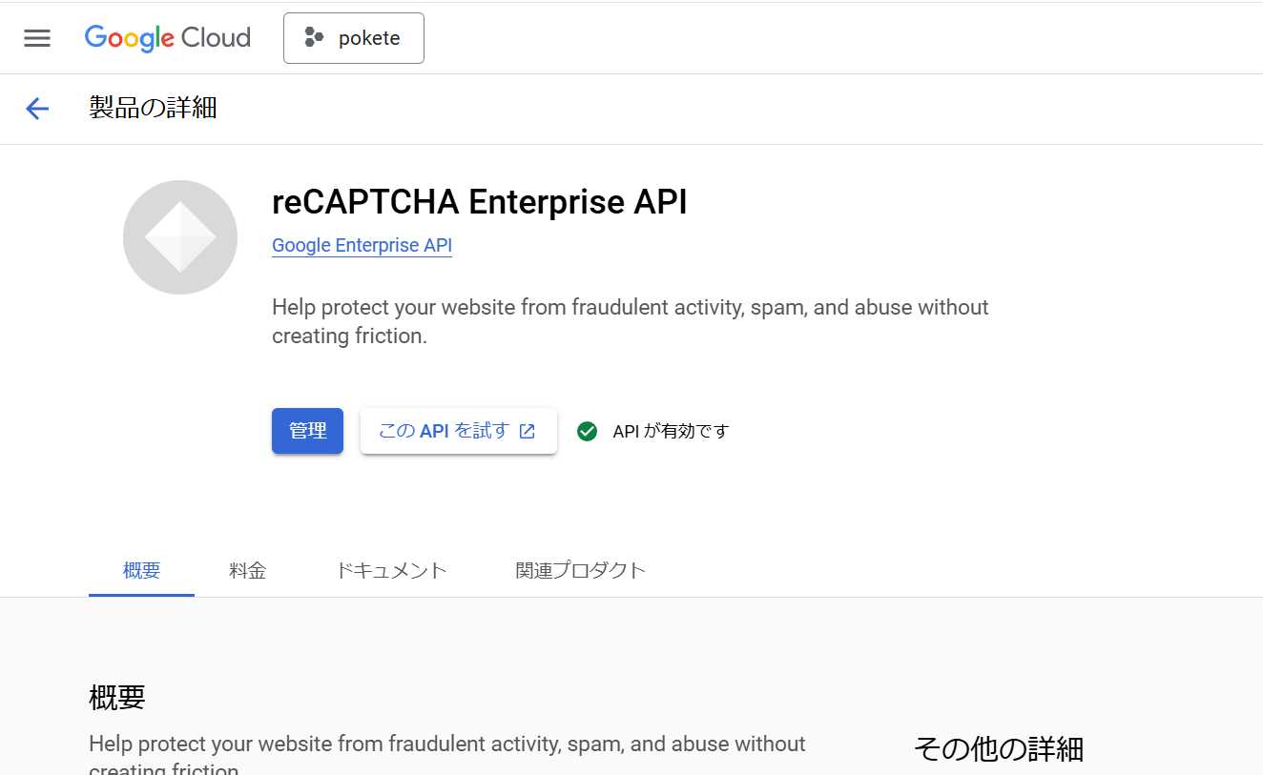The height and width of the screenshot is (775, 1263).
Task: Select the 概要 tab
Action: click(x=141, y=571)
